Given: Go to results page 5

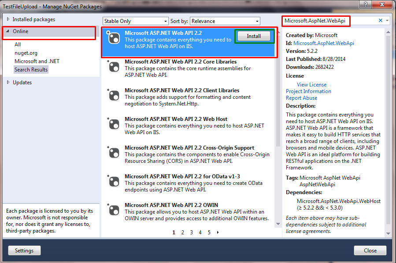Looking at the screenshot, I should pyautogui.click(x=209, y=233).
